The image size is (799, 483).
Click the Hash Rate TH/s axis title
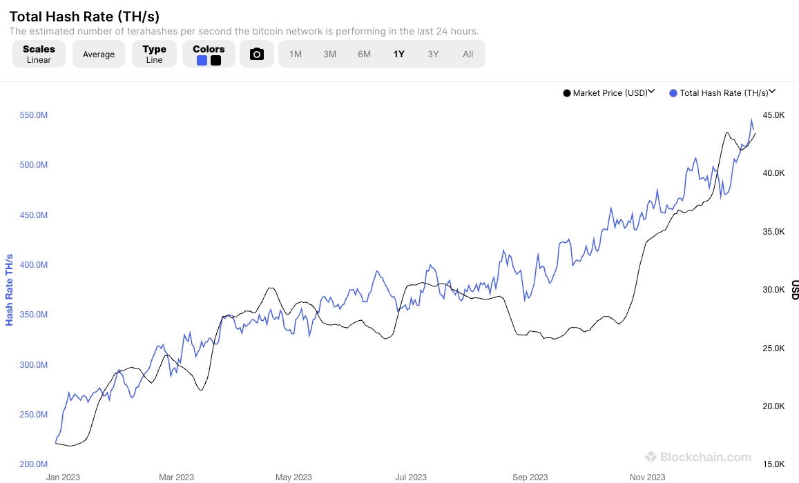point(9,290)
